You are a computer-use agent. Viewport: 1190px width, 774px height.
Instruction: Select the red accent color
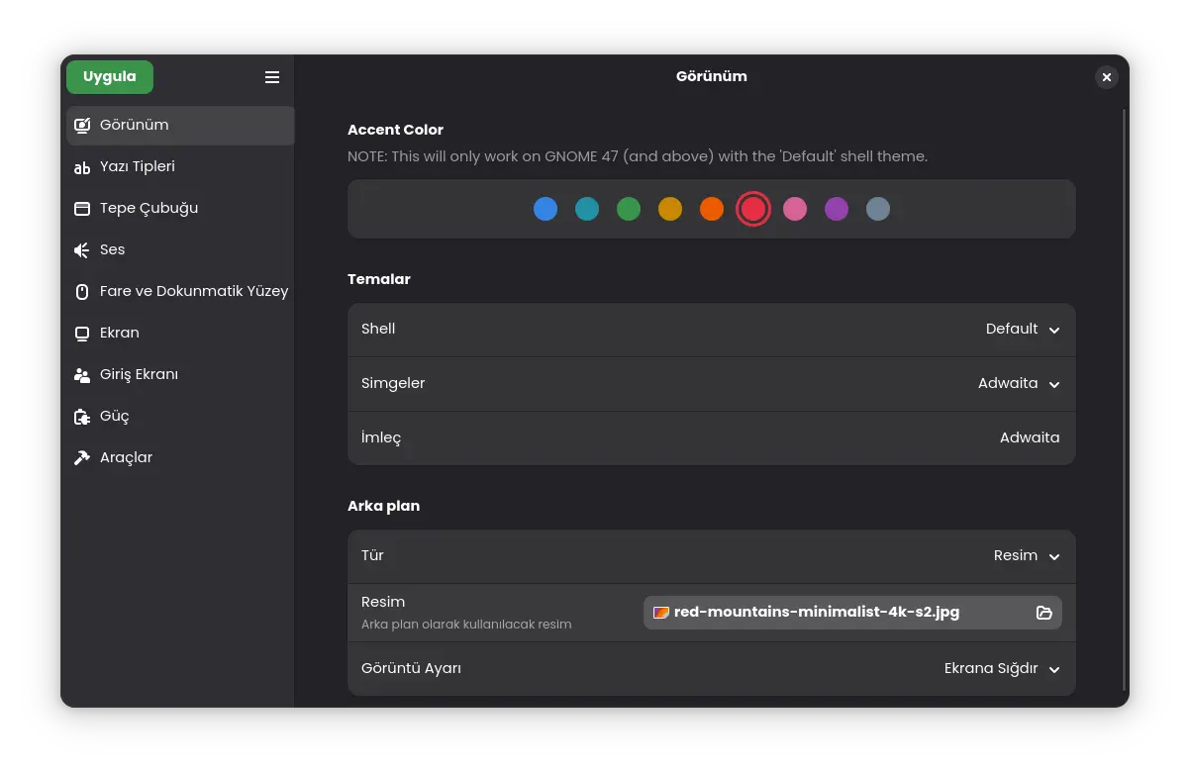click(753, 209)
